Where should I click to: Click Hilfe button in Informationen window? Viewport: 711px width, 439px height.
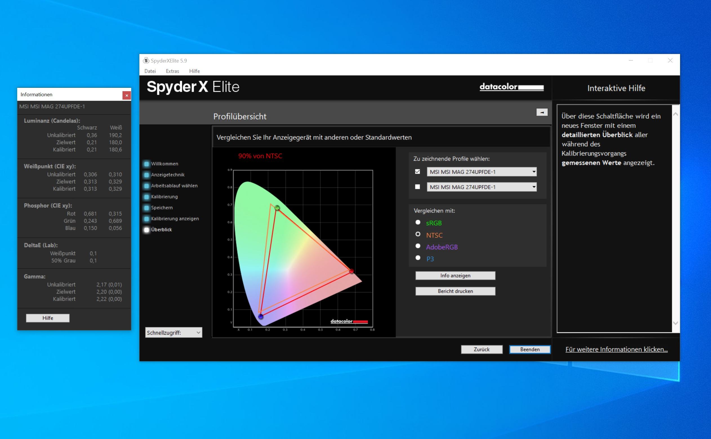(x=48, y=318)
